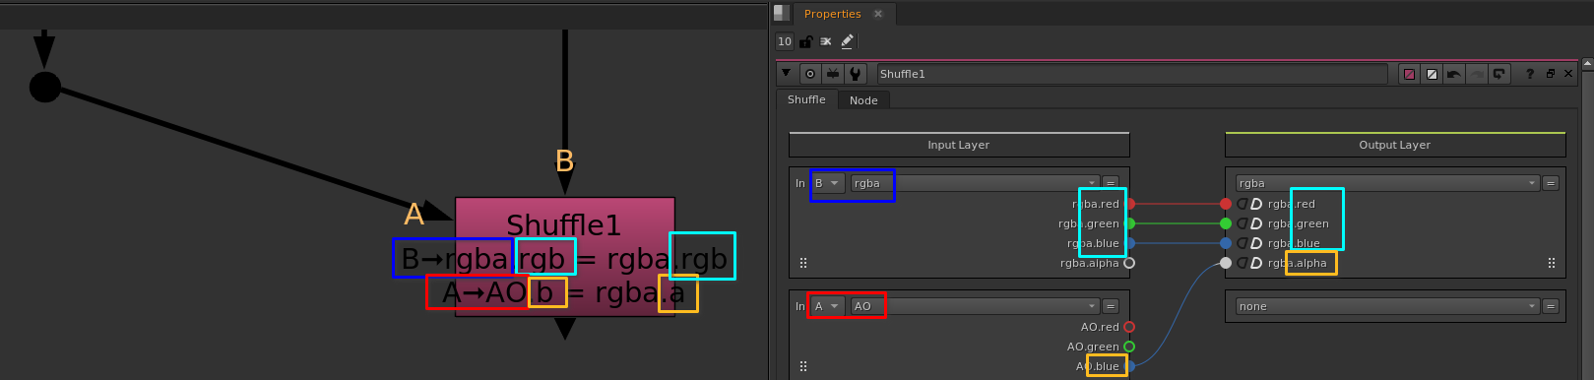Revert Shuffle1 knobs to saved values
1594x380 pixels.
1499,74
